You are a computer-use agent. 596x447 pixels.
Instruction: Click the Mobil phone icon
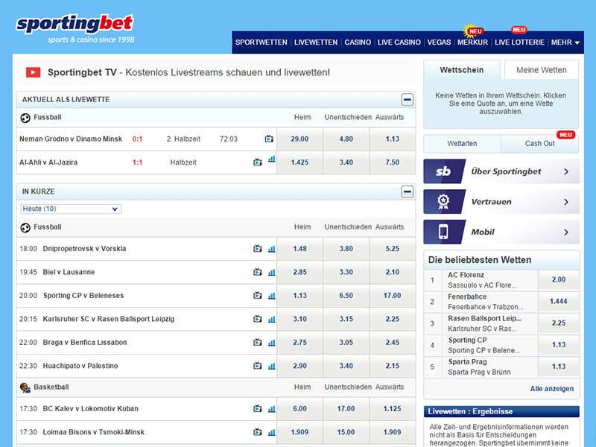(444, 232)
